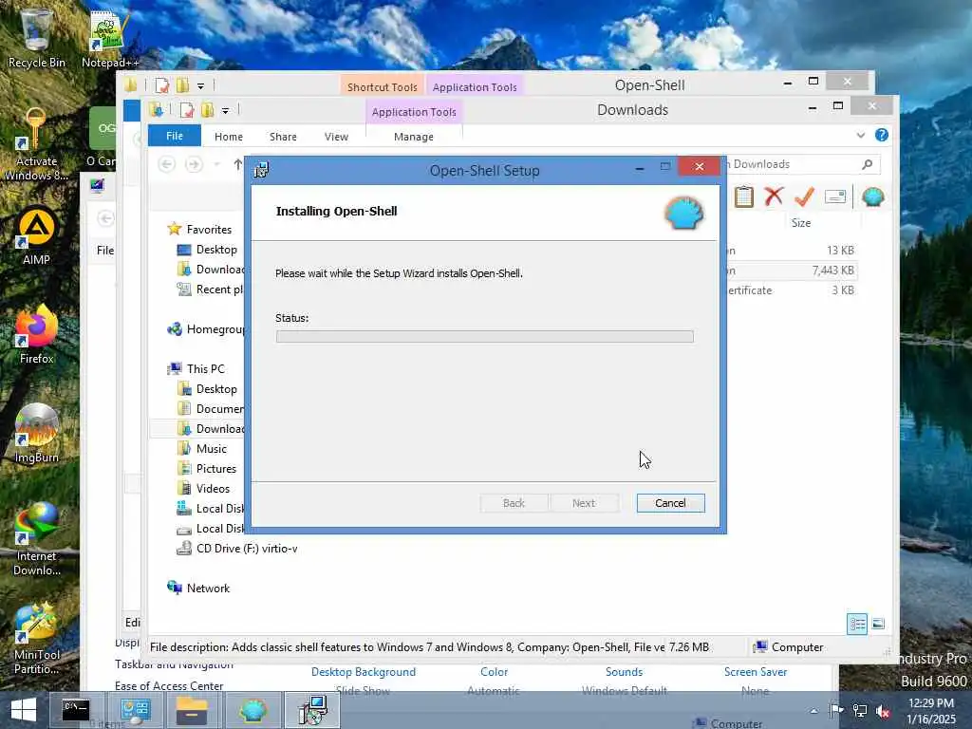Open Ease of Access Center link
The width and height of the screenshot is (972, 729).
[169, 685]
